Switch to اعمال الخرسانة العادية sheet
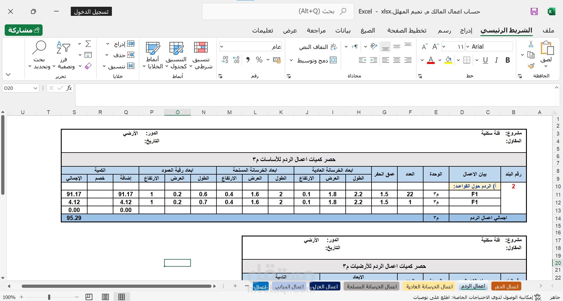 point(429,286)
